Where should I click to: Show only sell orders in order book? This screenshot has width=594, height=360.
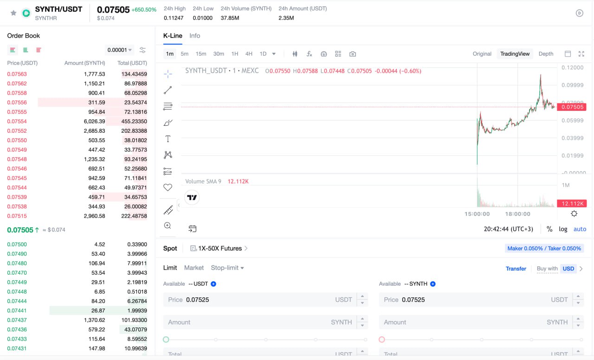click(x=39, y=50)
